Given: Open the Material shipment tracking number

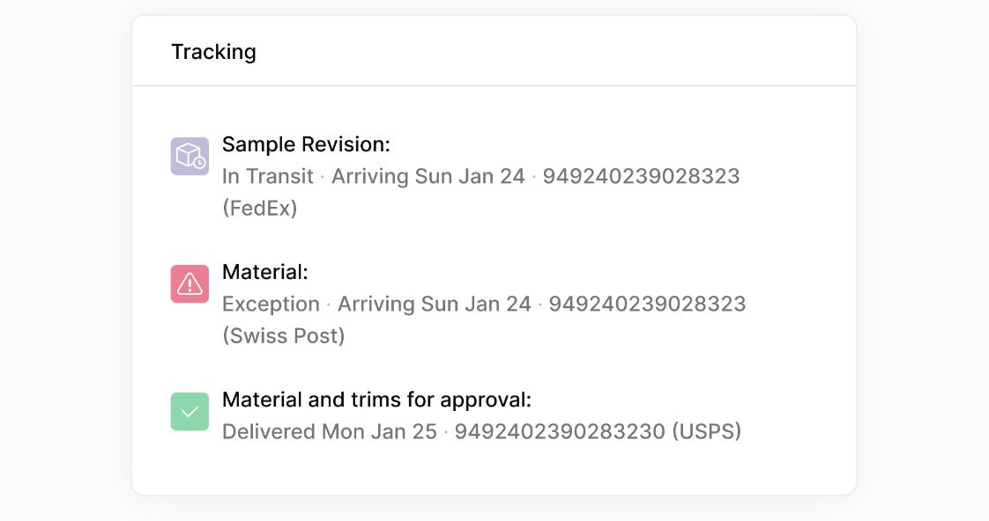Looking at the screenshot, I should (x=647, y=304).
